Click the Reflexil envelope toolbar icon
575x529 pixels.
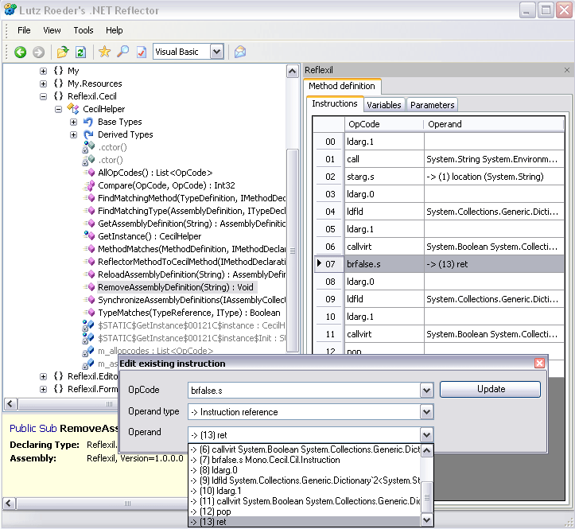click(240, 52)
